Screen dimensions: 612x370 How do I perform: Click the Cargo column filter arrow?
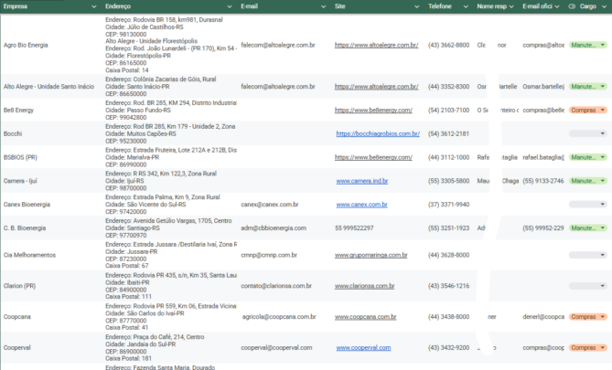pos(605,5)
